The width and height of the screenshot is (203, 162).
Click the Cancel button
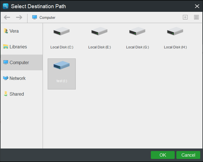pos(188,155)
